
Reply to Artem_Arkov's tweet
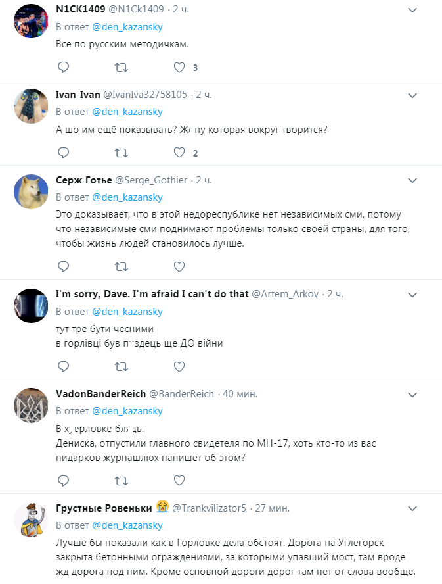click(x=63, y=366)
